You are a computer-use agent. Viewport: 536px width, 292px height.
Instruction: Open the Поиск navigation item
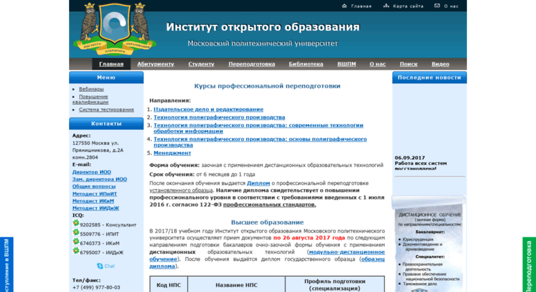[408, 64]
